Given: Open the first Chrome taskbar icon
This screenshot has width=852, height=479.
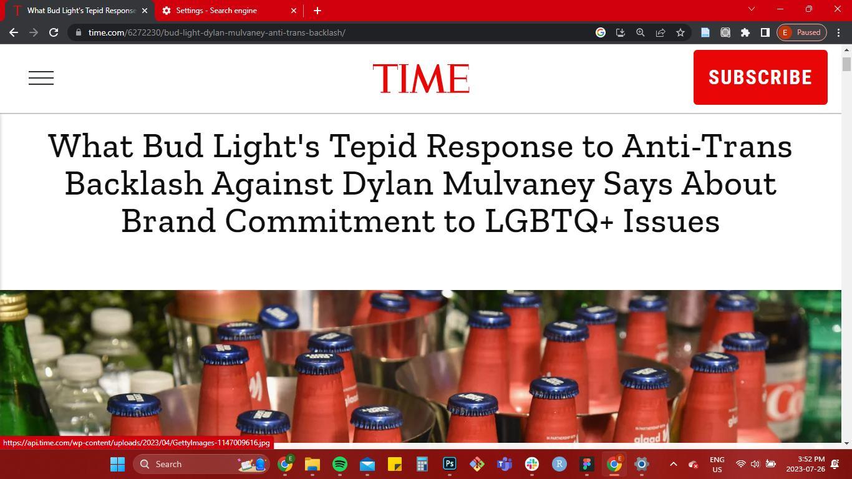Looking at the screenshot, I should 285,464.
